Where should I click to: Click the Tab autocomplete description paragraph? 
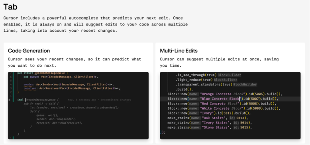point(96,24)
